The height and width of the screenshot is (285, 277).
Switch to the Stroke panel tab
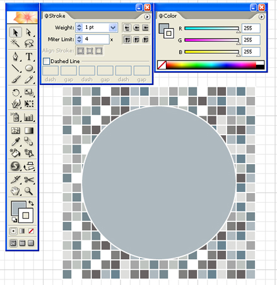[55, 16]
